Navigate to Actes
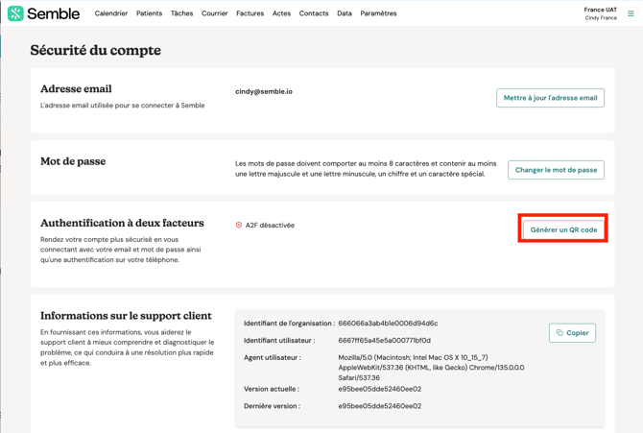Screen dimensions: 643x433 coord(281,13)
